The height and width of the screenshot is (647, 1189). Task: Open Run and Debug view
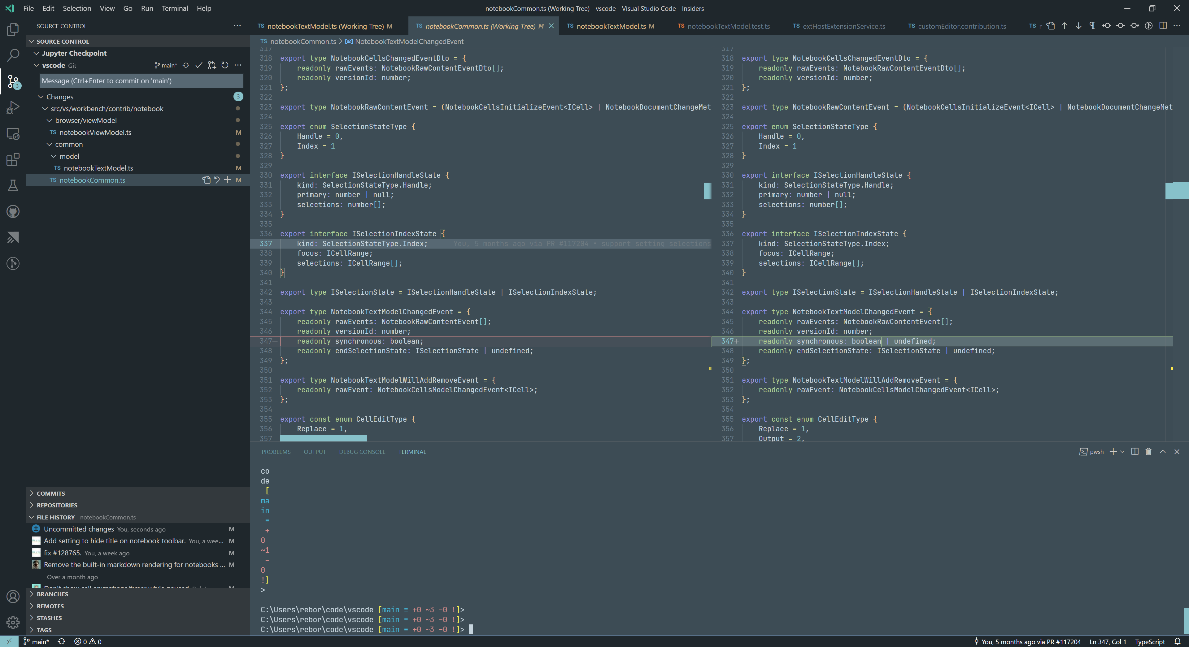pos(13,107)
